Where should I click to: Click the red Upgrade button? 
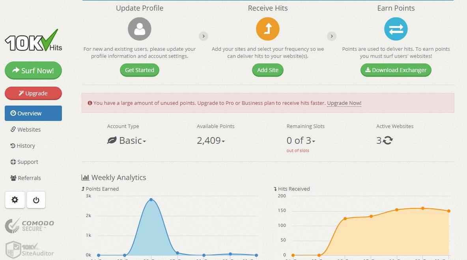pos(34,93)
